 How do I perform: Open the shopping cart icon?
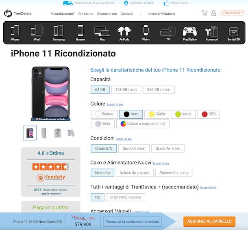click(204, 13)
